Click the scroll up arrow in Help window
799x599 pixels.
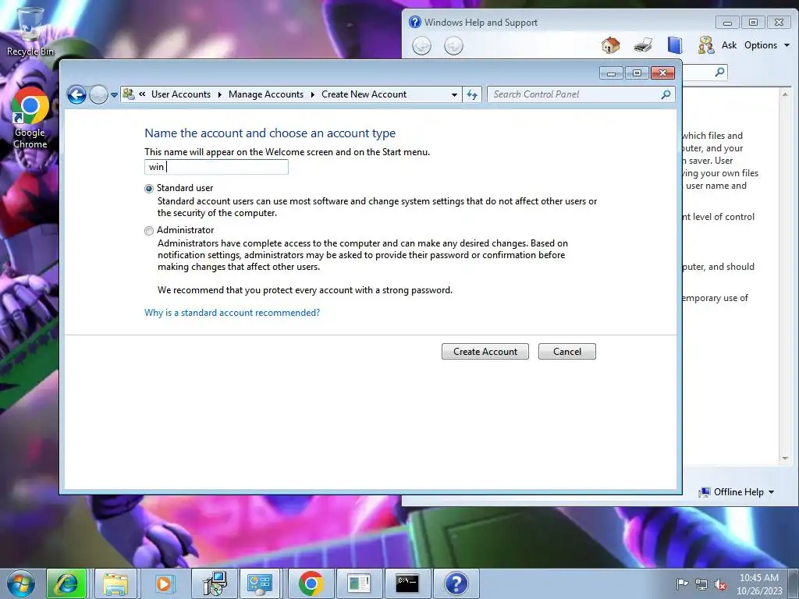click(x=785, y=94)
